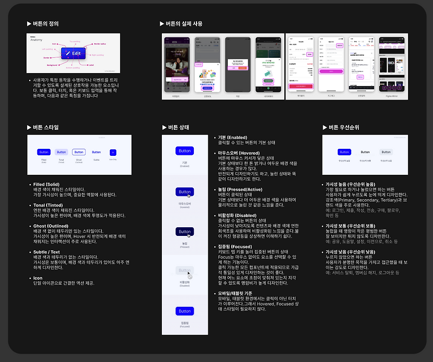This screenshot has height=362, width=433.
Task: Click the '모바일/태블릿 기준' bullet title
Action: (x=235, y=293)
